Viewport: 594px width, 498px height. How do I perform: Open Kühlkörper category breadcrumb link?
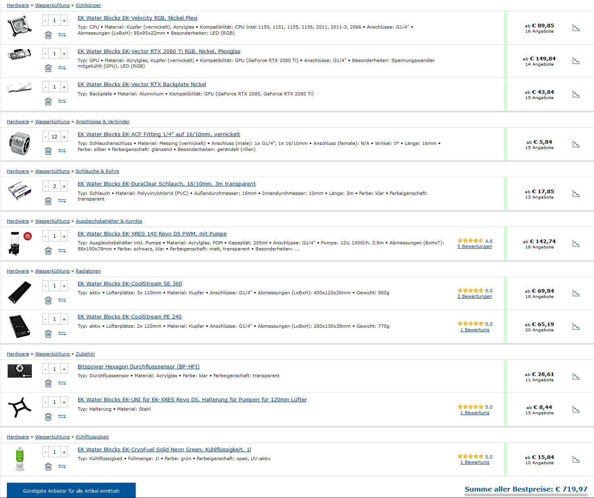(88, 5)
